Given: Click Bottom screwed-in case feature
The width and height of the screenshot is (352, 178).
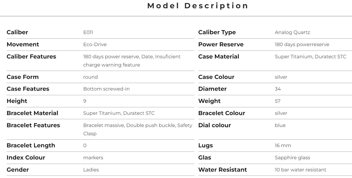Looking at the screenshot, I should pyautogui.click(x=106, y=89).
